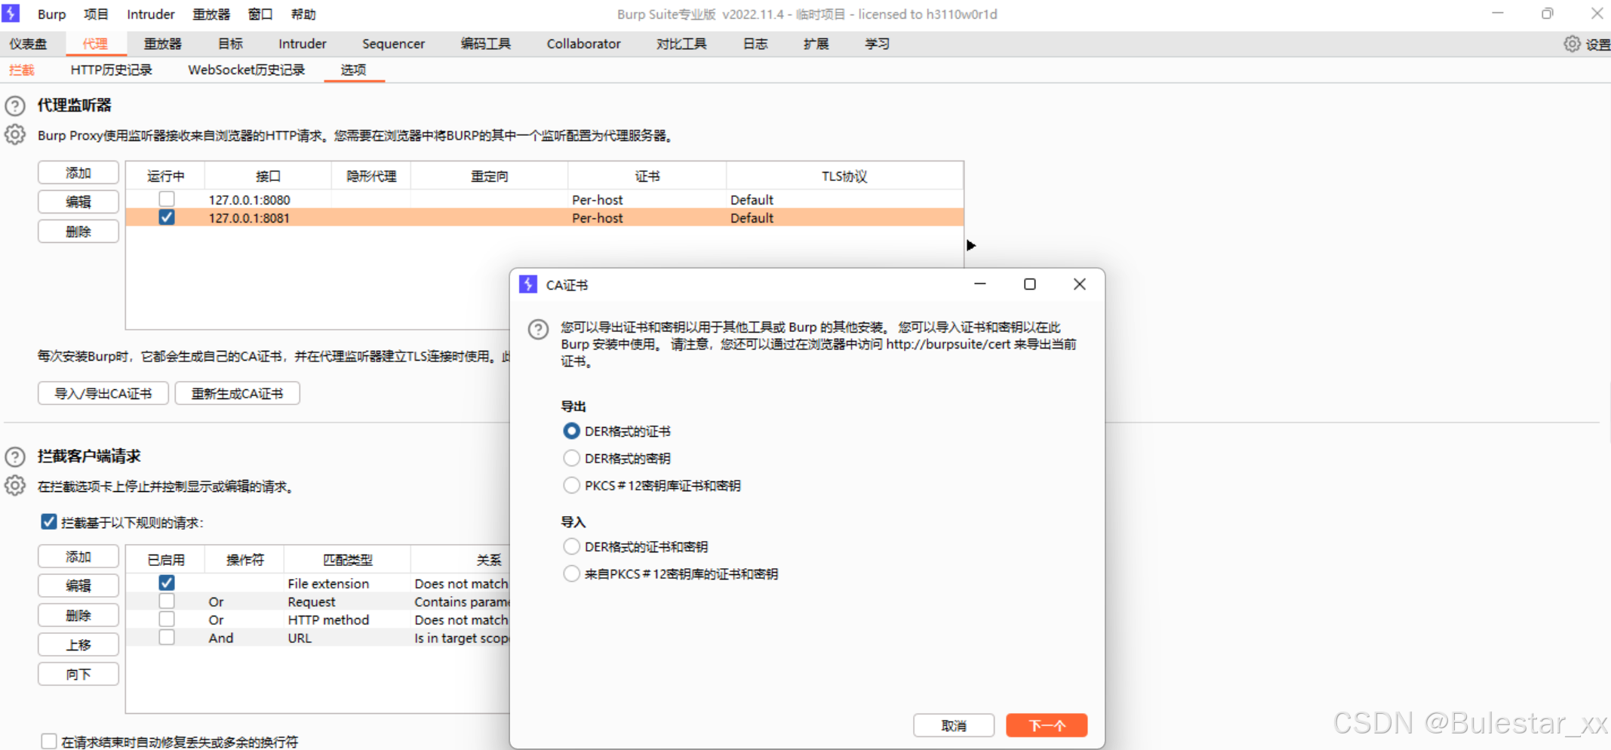Switch to the Collaborator tab

pos(584,44)
